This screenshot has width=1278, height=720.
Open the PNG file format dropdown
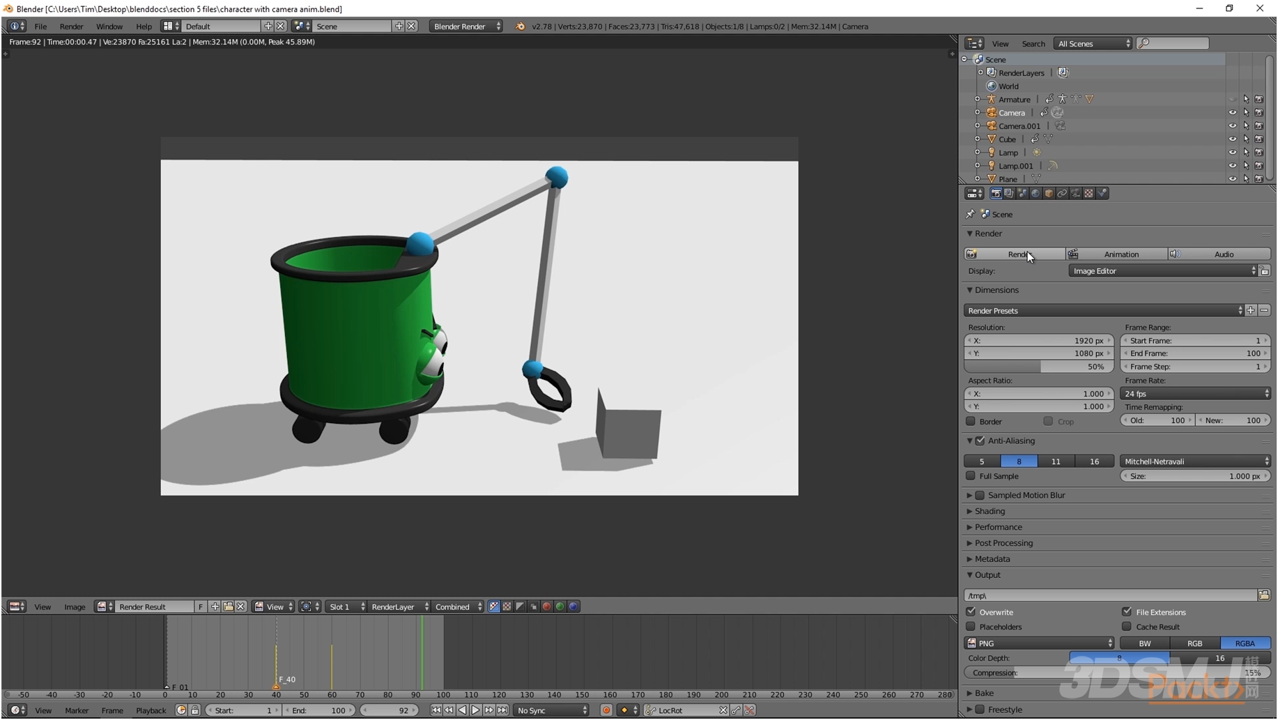1039,643
